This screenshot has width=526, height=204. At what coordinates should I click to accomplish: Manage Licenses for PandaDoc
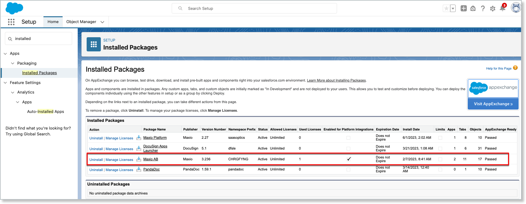pyautogui.click(x=119, y=170)
